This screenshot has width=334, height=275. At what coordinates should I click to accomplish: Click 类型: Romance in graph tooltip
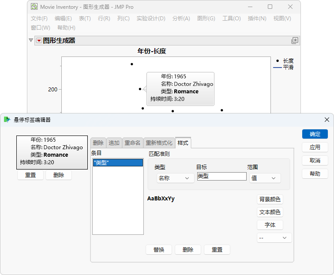click(x=180, y=91)
